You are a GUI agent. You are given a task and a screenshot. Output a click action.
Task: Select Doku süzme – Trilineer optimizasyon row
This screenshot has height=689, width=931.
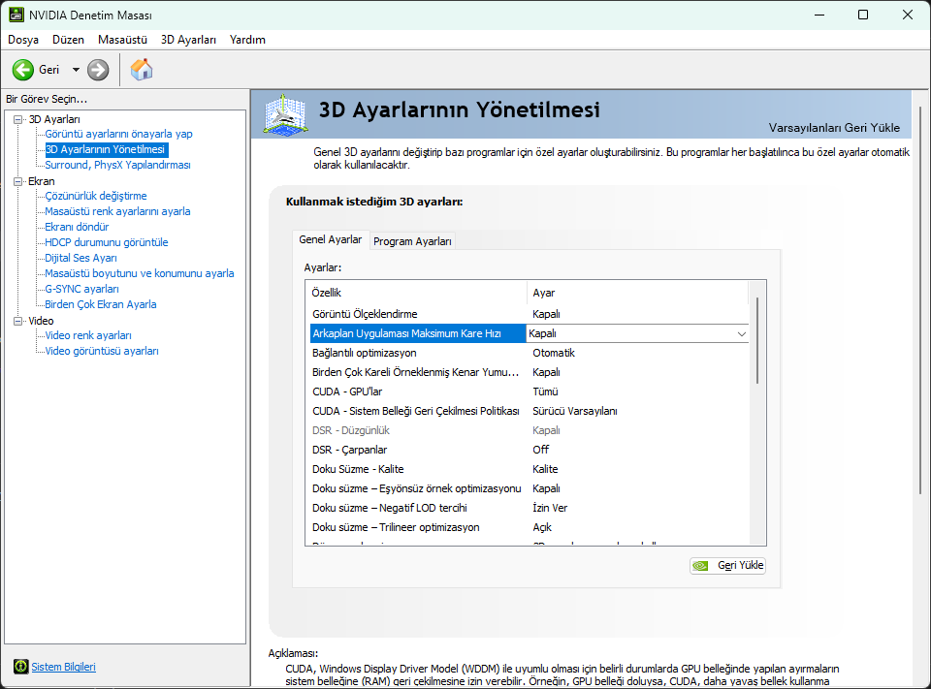coord(530,527)
